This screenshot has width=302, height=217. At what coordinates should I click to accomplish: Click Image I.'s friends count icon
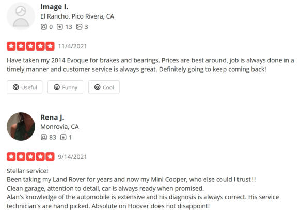click(44, 27)
